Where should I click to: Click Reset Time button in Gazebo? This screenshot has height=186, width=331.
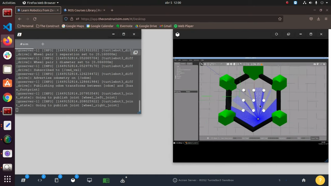pos(315,138)
